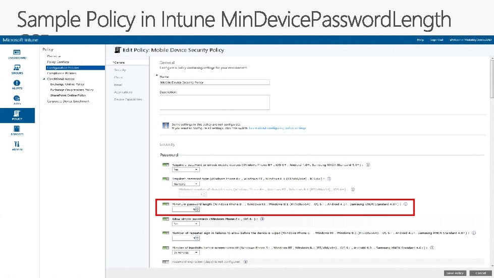The width and height of the screenshot is (494, 278).
Task: Select Cloud tab in policy editor
Action: 119,77
